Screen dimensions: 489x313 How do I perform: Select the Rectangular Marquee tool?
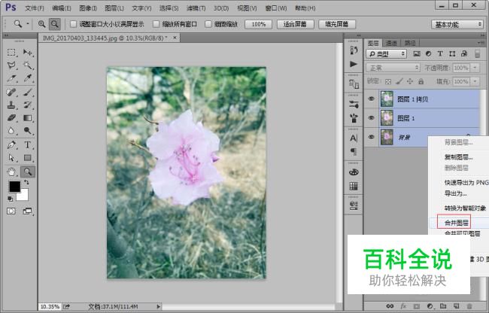11,53
